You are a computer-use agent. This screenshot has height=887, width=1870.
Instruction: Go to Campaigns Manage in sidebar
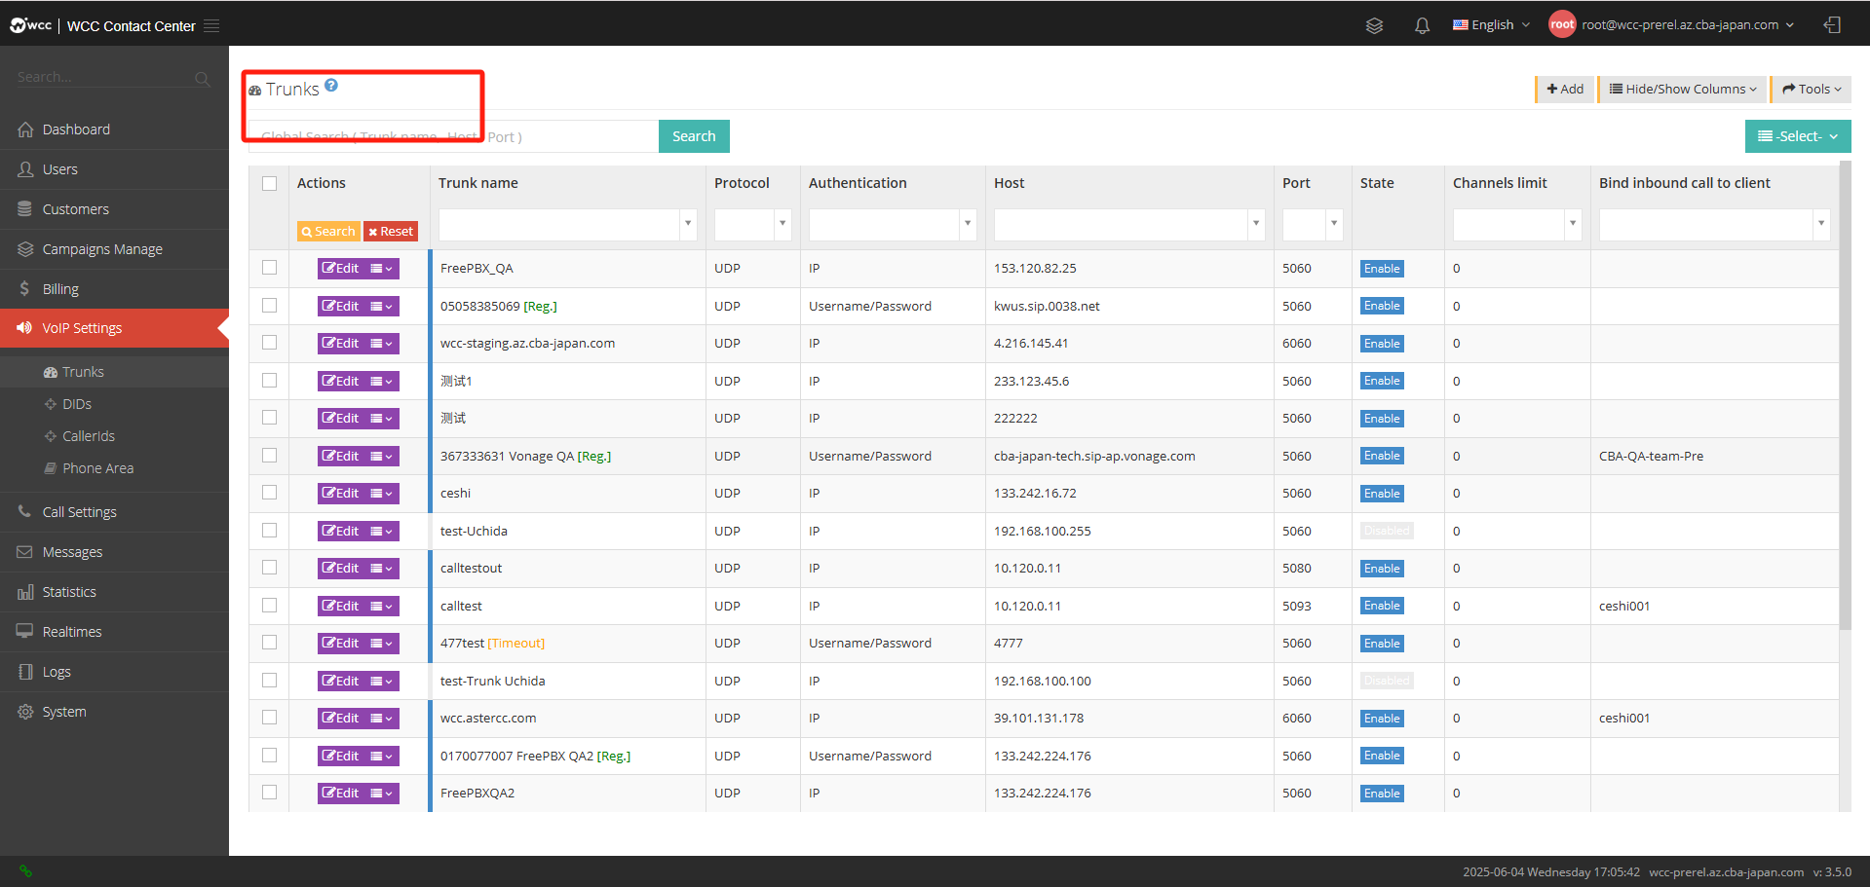point(102,249)
